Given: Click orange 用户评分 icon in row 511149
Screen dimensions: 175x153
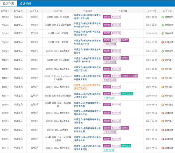Looking at the screenshot, I should coord(163,96).
